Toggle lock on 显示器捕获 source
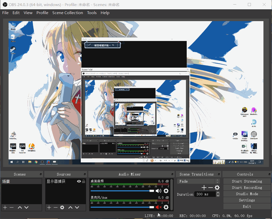 [x=84, y=181]
